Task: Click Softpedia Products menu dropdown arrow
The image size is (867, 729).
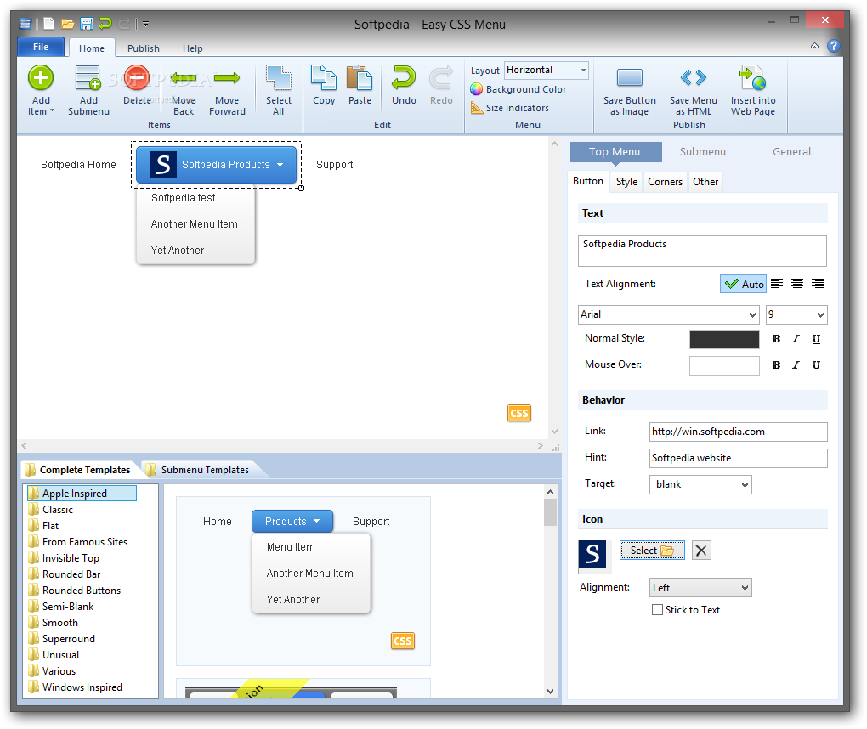Action: (x=280, y=165)
